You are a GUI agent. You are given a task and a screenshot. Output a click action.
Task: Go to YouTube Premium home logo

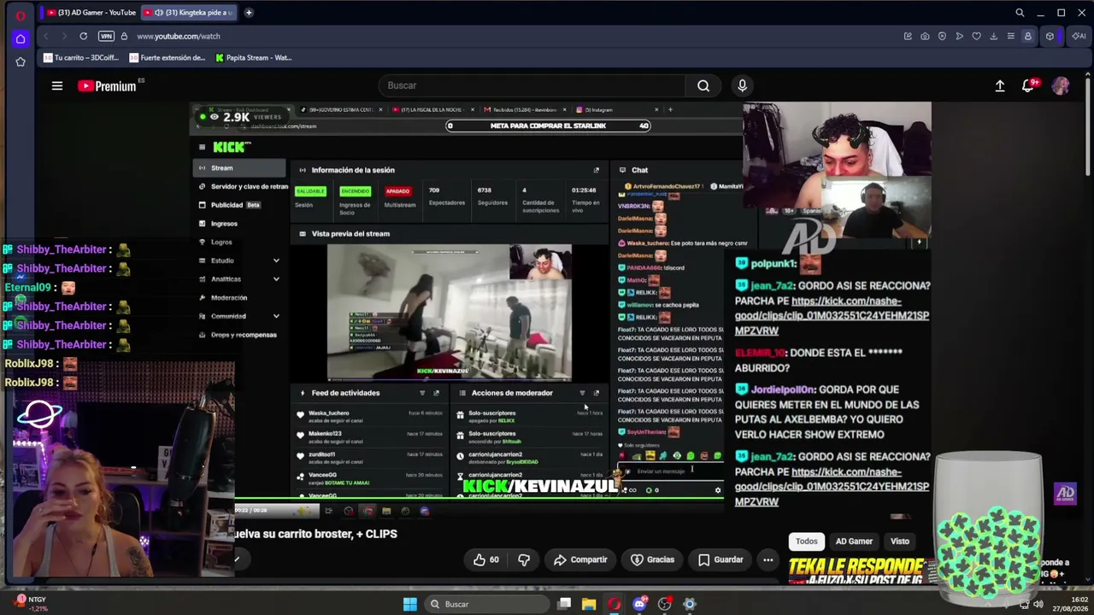point(107,85)
